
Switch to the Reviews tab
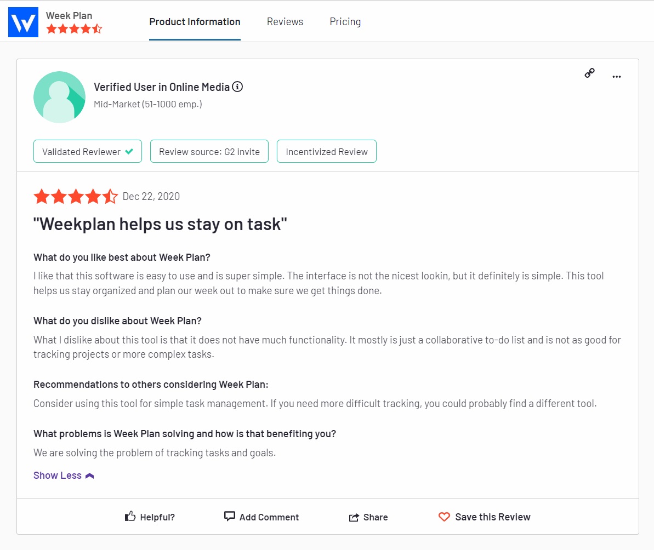tap(285, 22)
